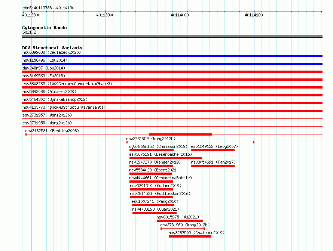Select the red bar under nsv5893086 (Almarri2020)
The height and width of the screenshot is (251, 333).
pyautogui.click(x=172, y=95)
